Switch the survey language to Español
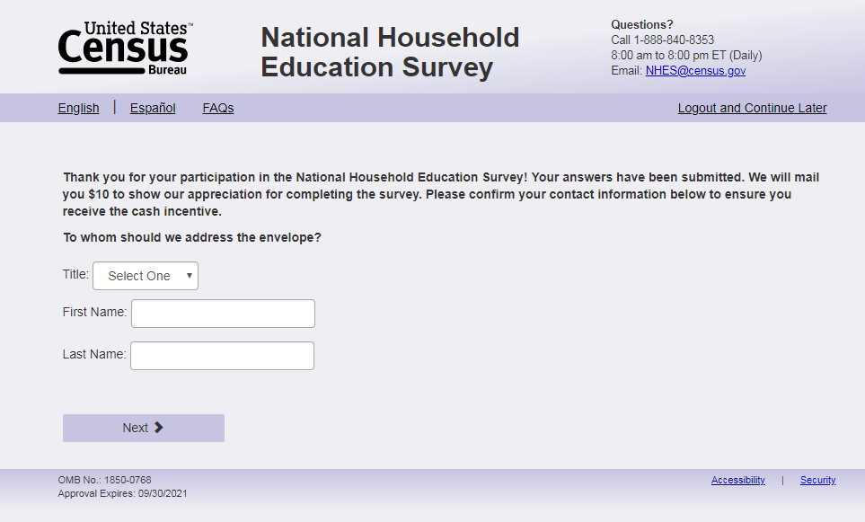The width and height of the screenshot is (865, 522). (x=153, y=108)
